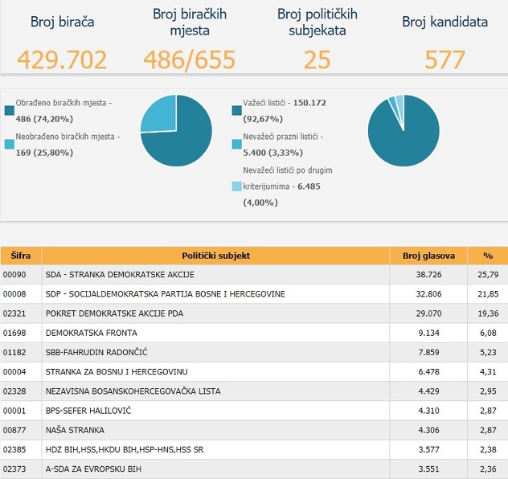Sort by the Šifra column header

click(x=21, y=256)
